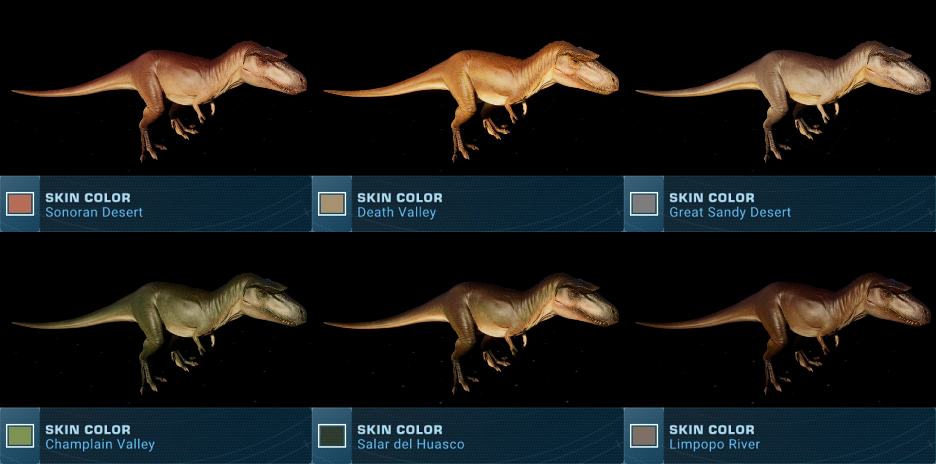Pick the Limpopo River skin option
The height and width of the screenshot is (464, 936).
714,444
